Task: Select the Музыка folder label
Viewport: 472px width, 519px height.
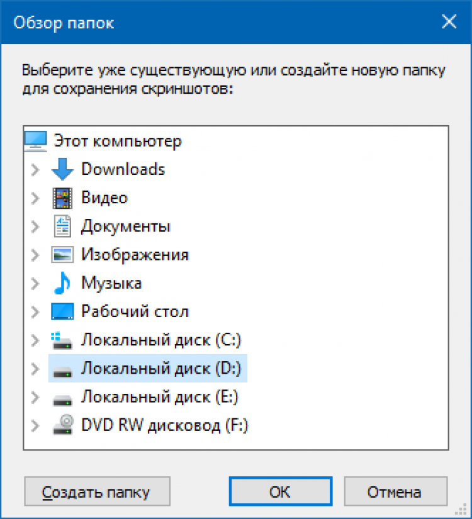Action: point(111,283)
